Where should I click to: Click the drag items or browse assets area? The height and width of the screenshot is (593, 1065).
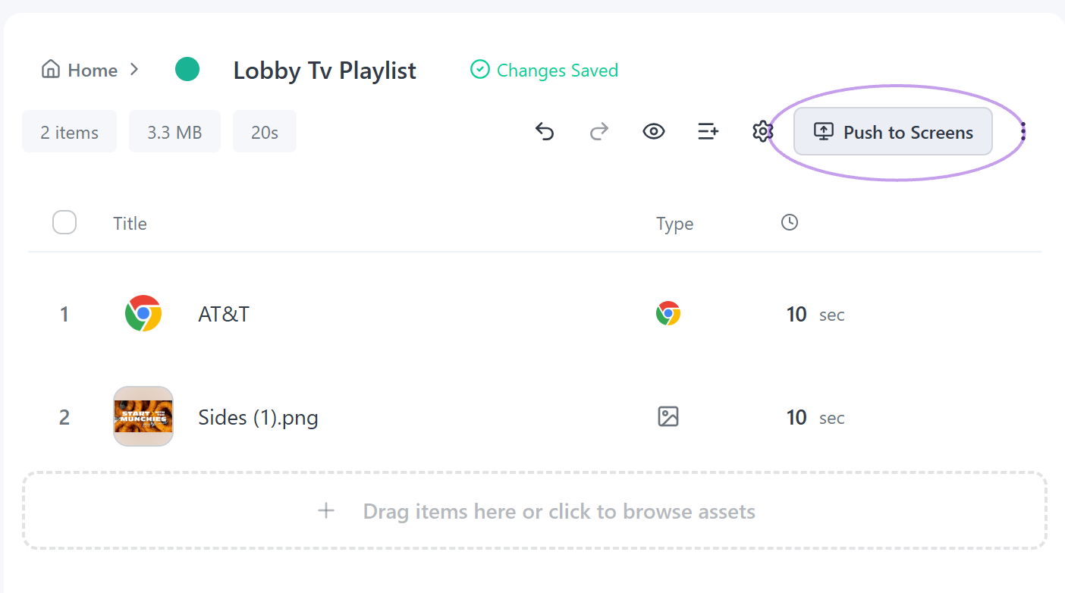(x=535, y=511)
